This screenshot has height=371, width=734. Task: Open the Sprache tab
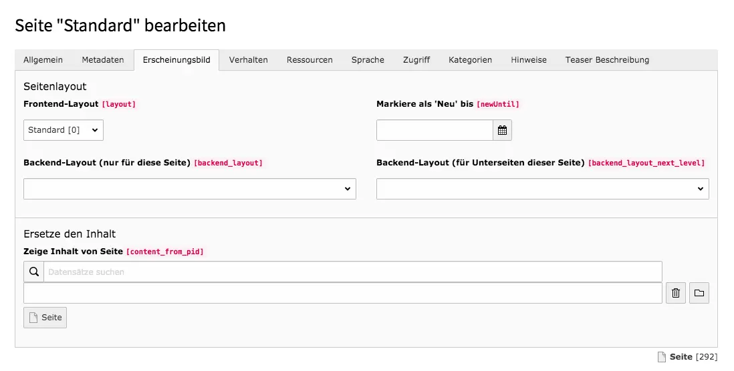point(368,60)
